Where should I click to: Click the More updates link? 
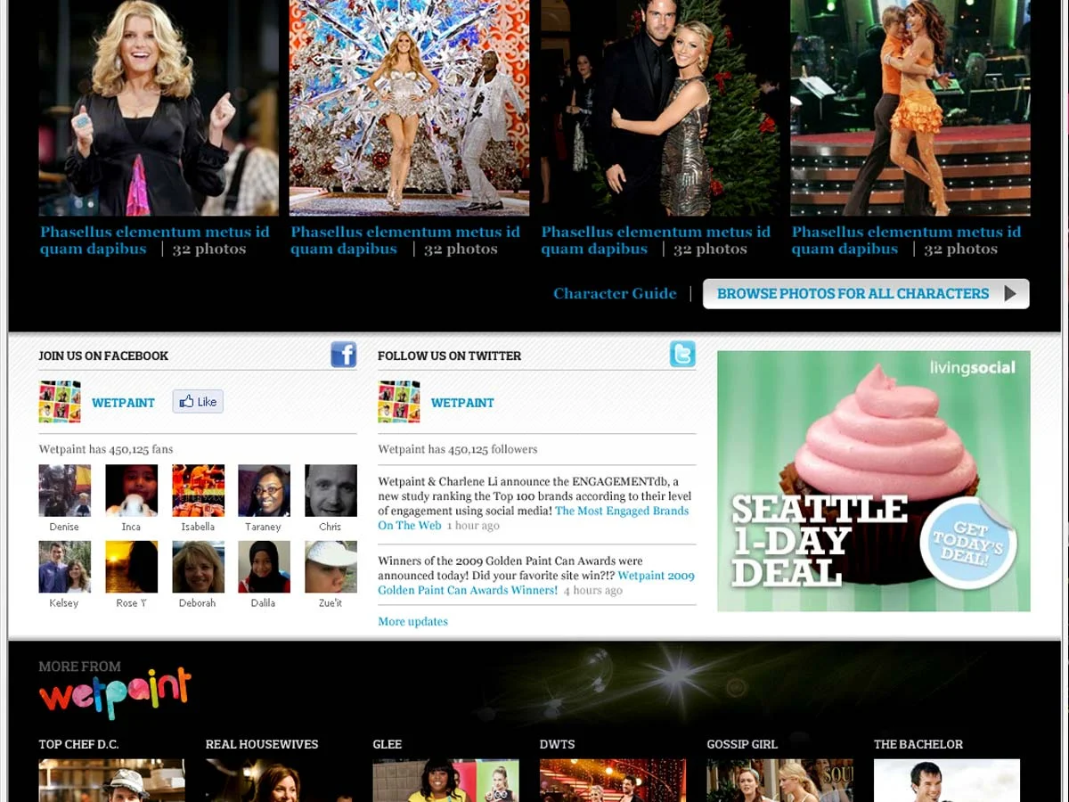(x=412, y=621)
